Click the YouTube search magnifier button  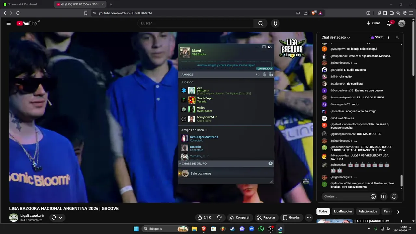pyautogui.click(x=261, y=23)
